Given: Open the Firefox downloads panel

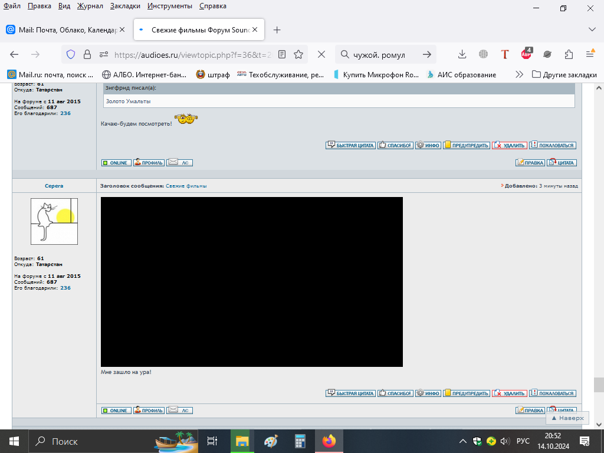Looking at the screenshot, I should [x=462, y=54].
